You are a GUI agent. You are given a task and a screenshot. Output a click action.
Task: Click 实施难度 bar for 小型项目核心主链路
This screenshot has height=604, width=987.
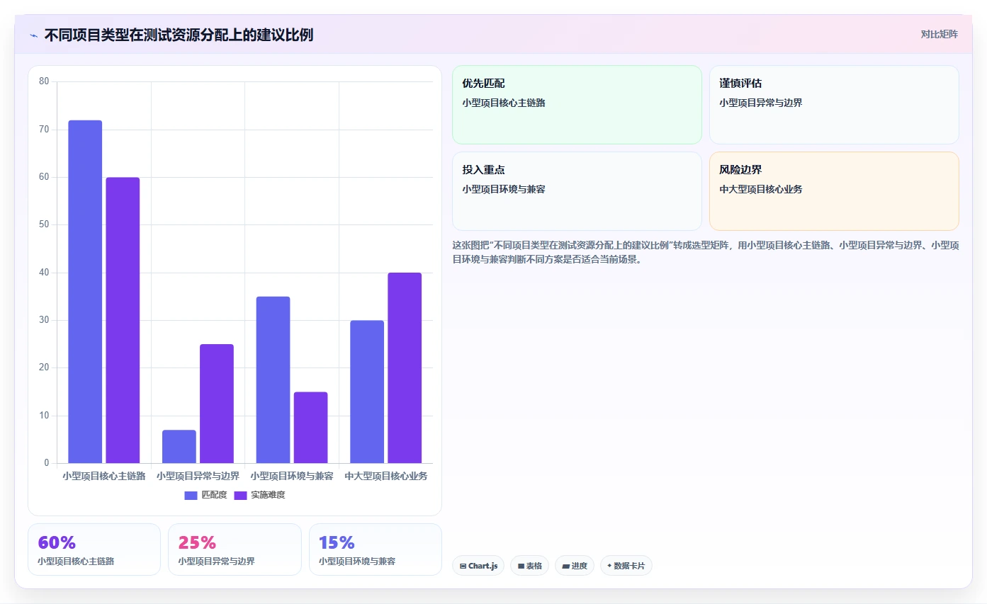[x=123, y=320]
